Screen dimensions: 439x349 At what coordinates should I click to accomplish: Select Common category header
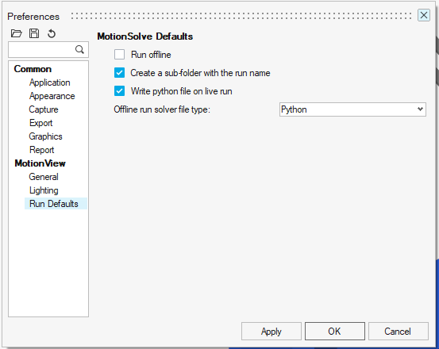pos(33,69)
